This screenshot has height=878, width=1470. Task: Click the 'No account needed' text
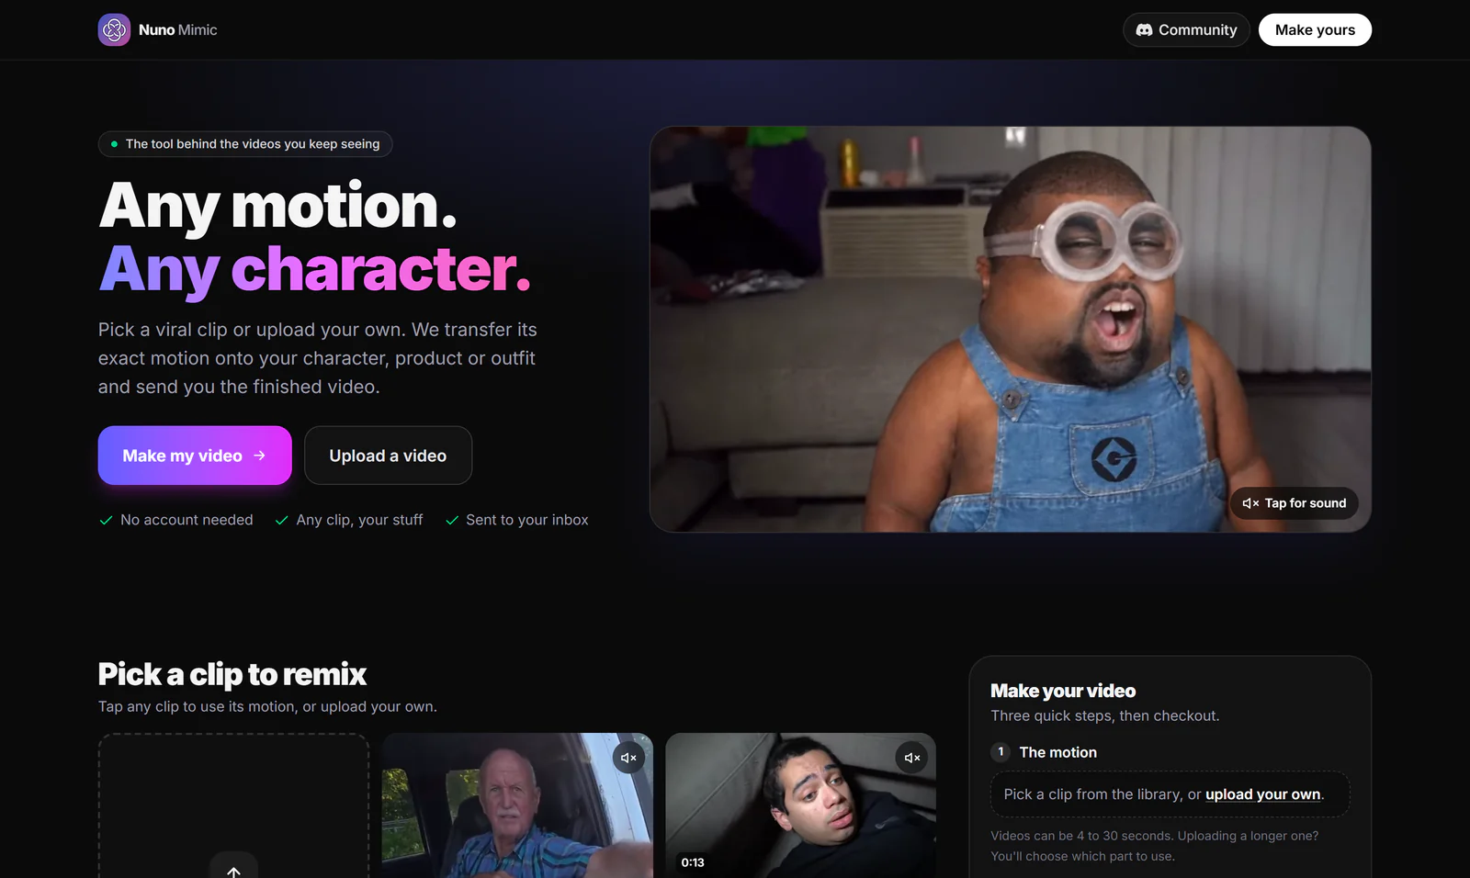[187, 520]
